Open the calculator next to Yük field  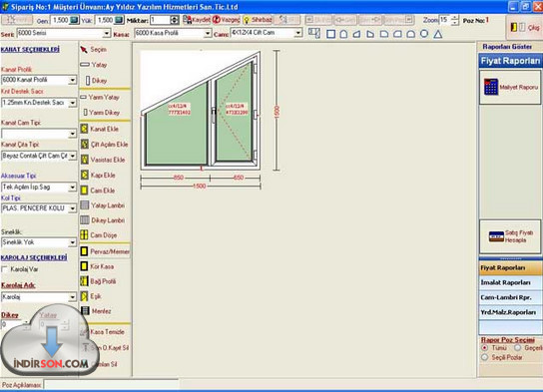coord(119,20)
